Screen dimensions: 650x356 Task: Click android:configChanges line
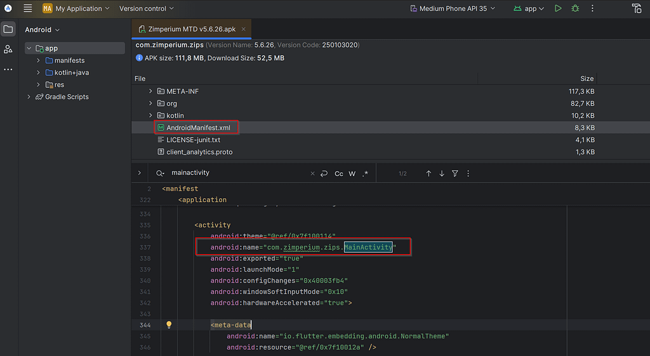279,281
